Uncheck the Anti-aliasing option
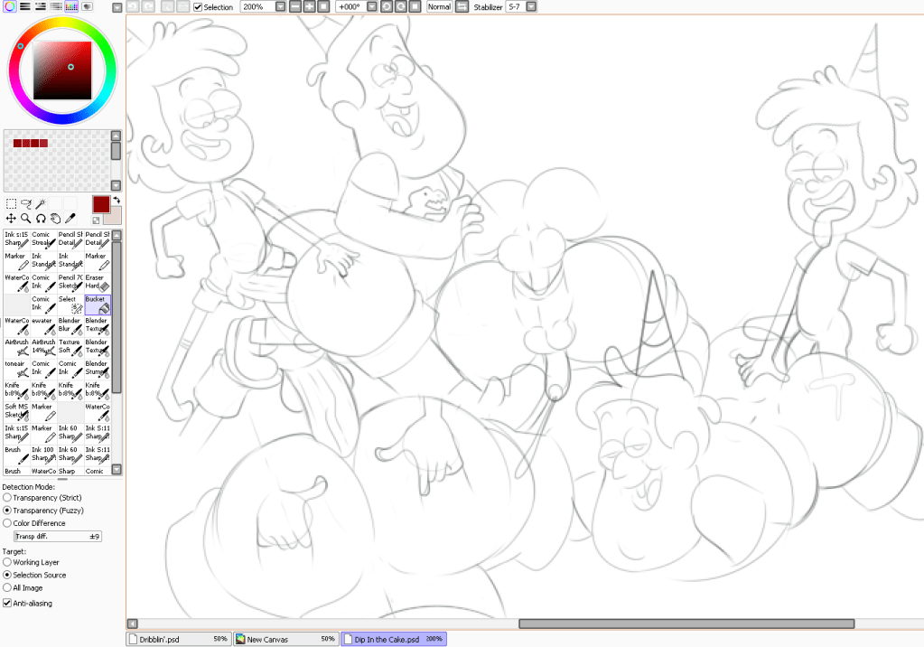The height and width of the screenshot is (647, 924). (x=5, y=603)
